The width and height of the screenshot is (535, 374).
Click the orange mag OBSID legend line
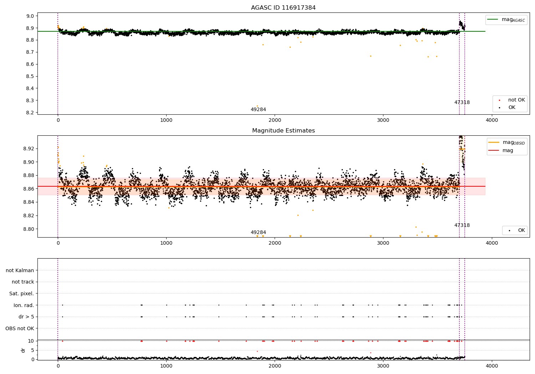coord(494,142)
